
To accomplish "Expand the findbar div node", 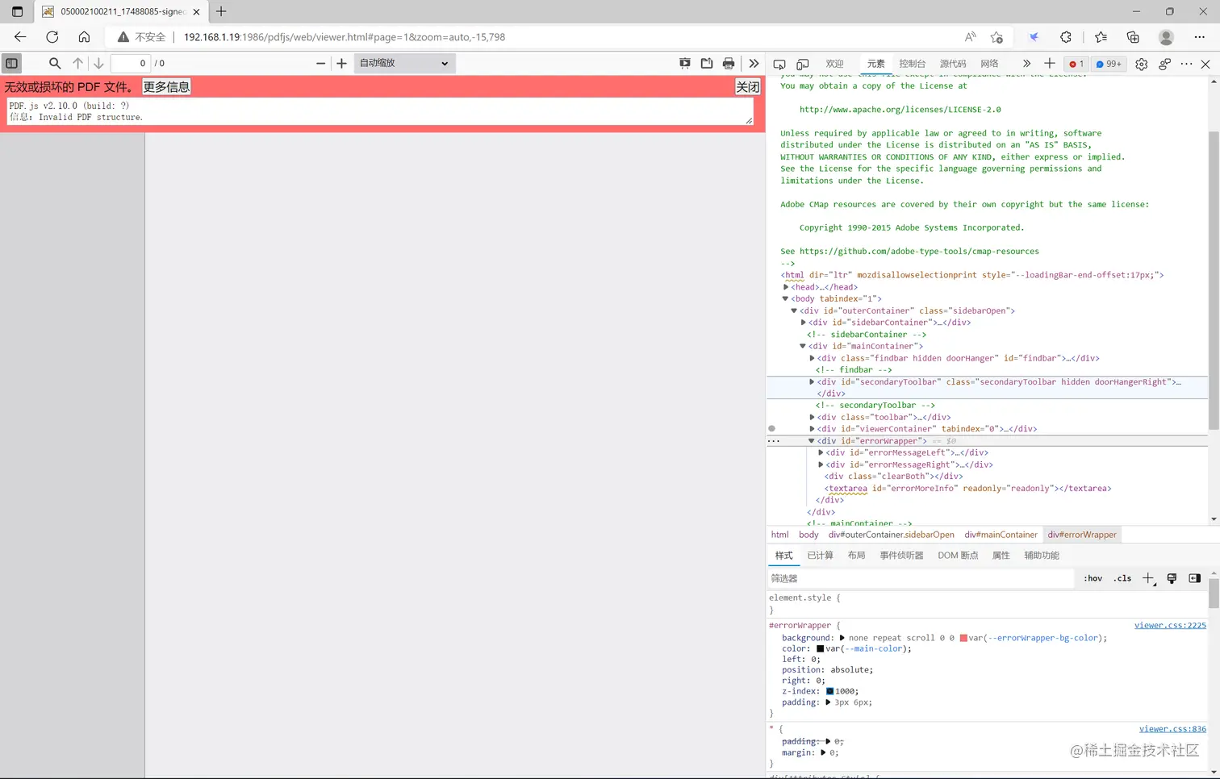I will (812, 358).
